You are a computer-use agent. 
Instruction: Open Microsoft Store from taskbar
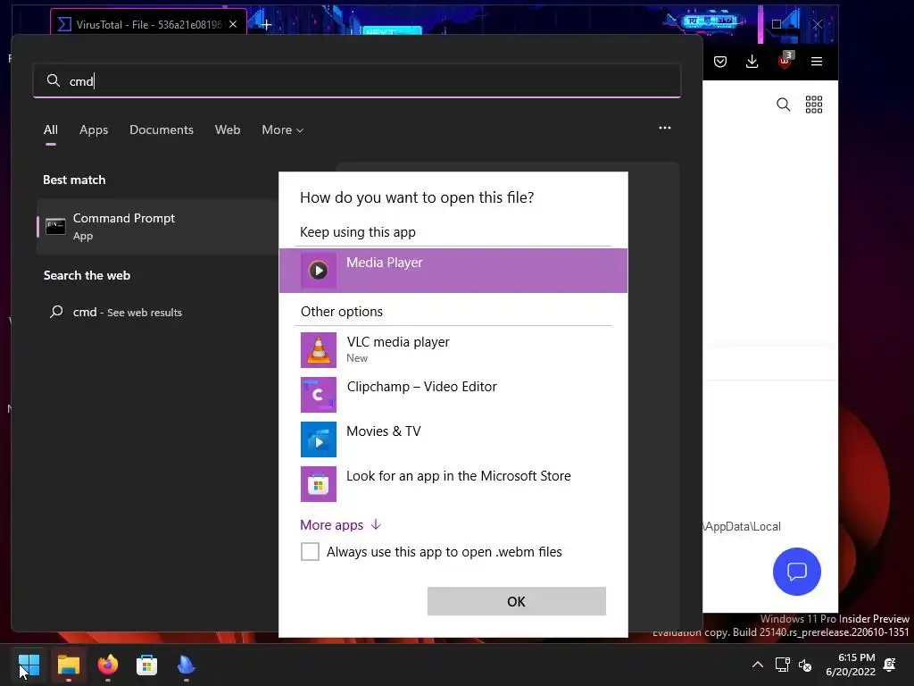tap(147, 665)
